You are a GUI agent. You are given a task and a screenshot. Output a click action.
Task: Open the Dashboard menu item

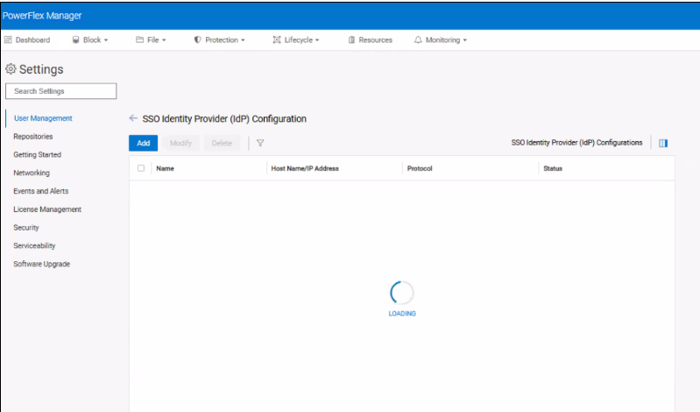tap(27, 39)
